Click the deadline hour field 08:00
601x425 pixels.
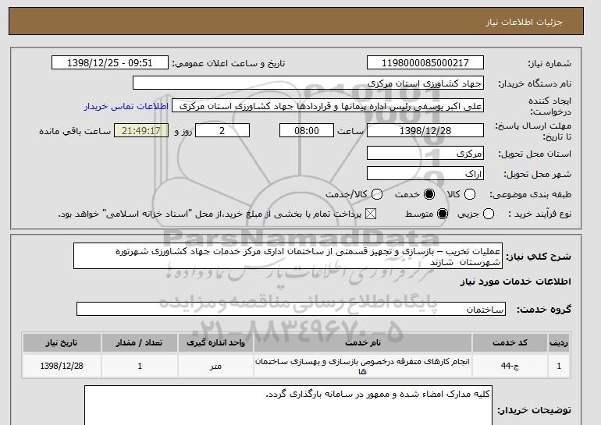(x=307, y=130)
